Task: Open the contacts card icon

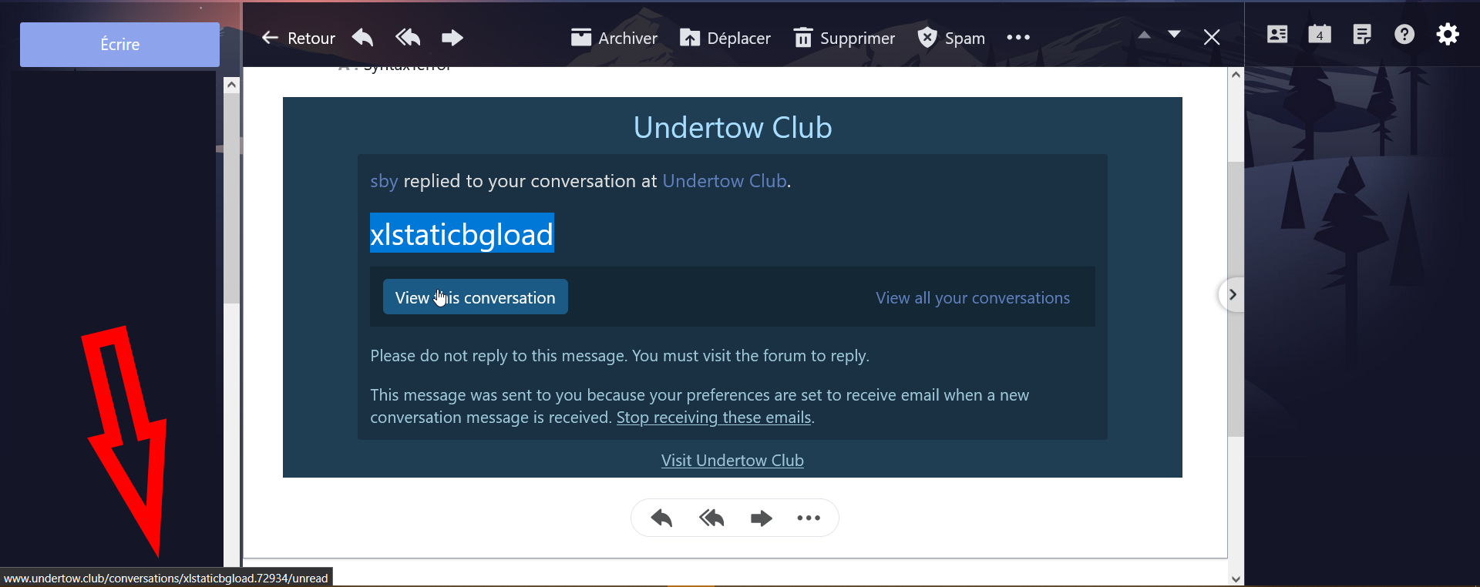Action: tap(1277, 35)
